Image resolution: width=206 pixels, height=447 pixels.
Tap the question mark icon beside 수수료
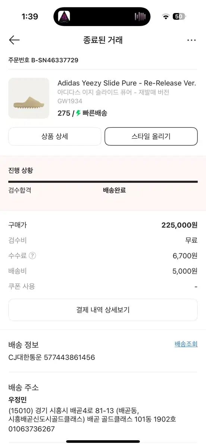(33, 256)
